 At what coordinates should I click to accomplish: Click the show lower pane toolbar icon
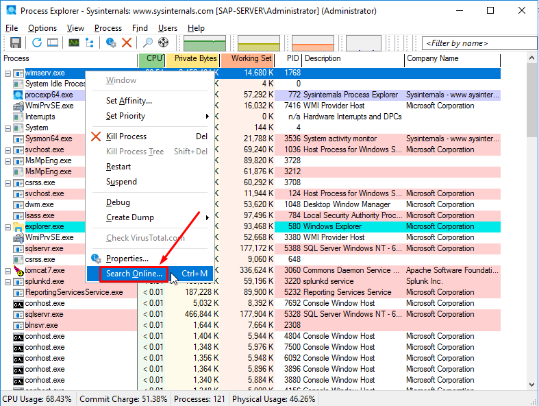point(53,43)
